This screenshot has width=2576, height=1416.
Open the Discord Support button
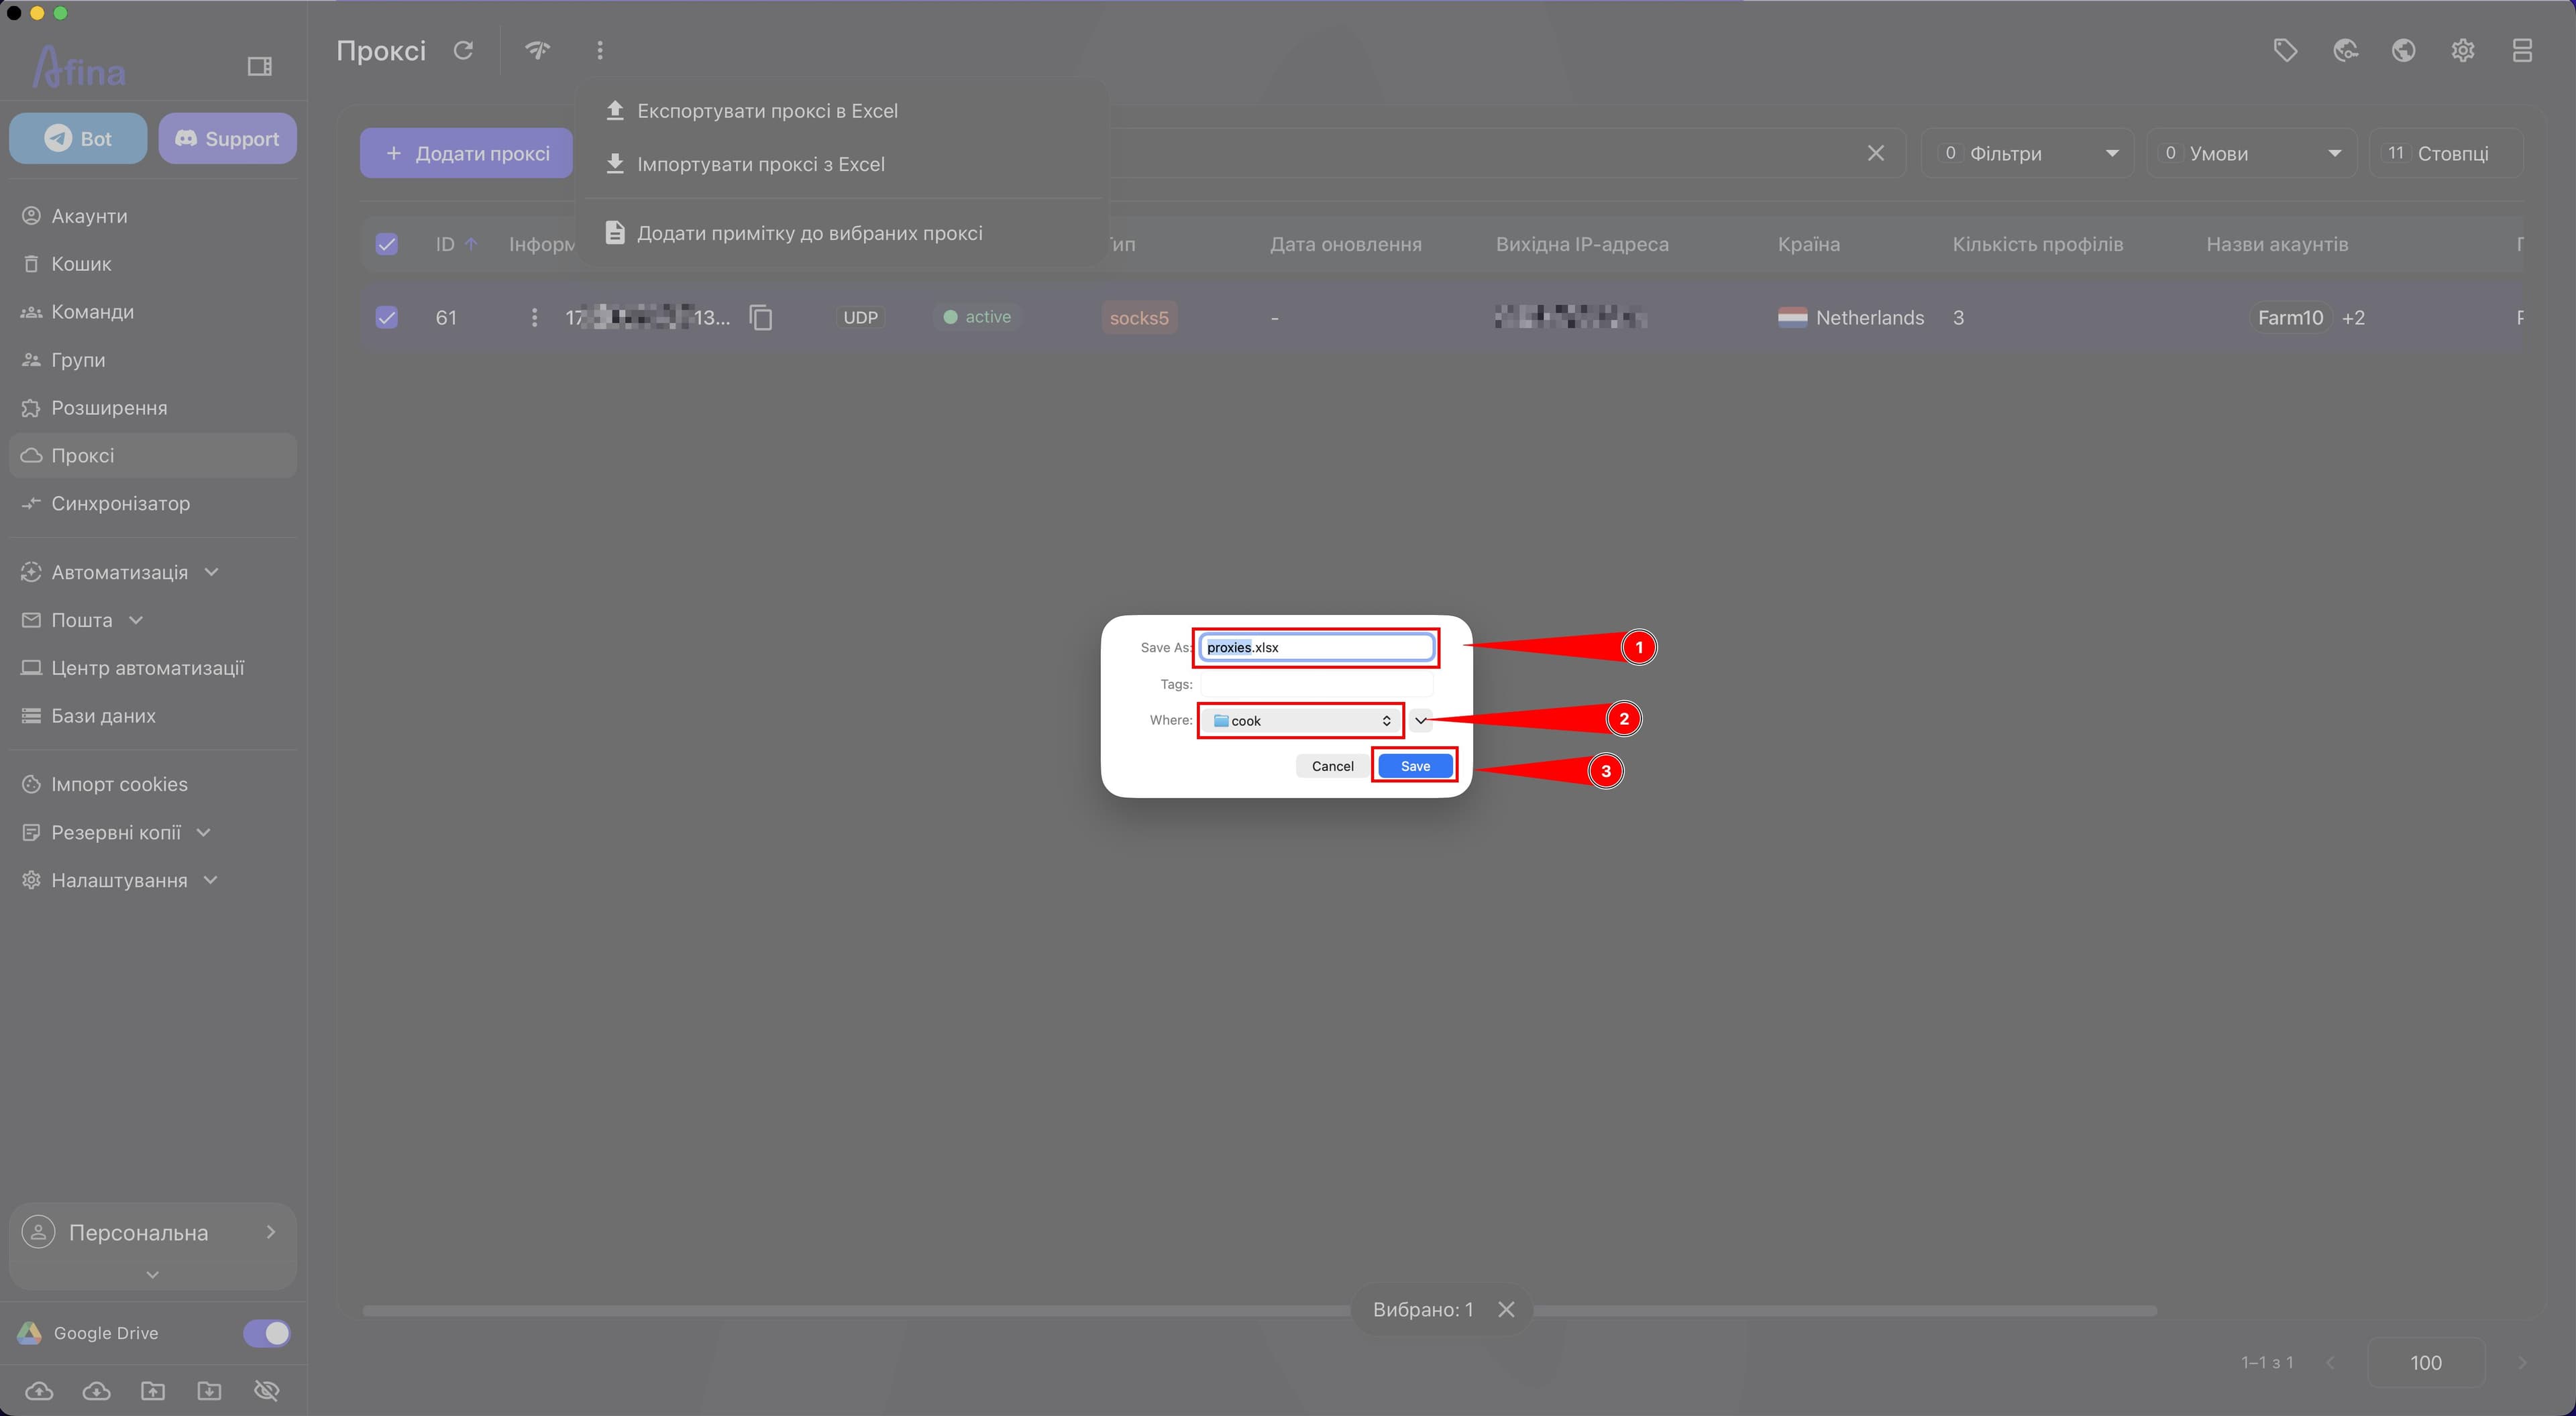(227, 139)
